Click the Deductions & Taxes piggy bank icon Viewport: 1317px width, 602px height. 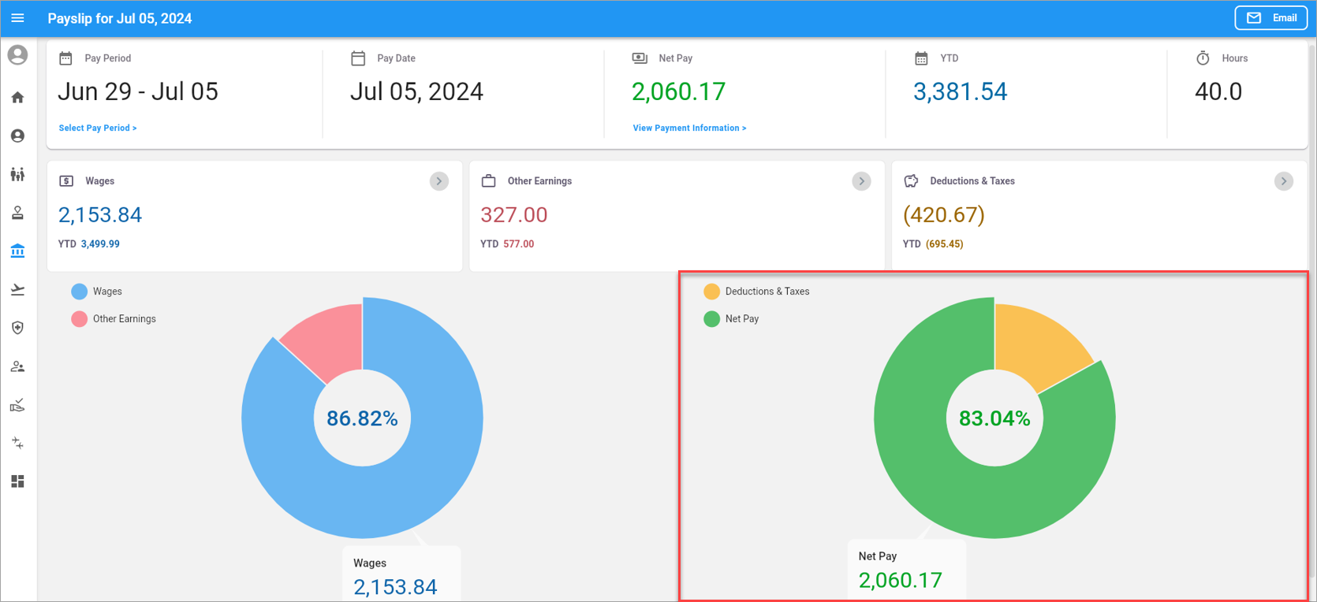(911, 181)
